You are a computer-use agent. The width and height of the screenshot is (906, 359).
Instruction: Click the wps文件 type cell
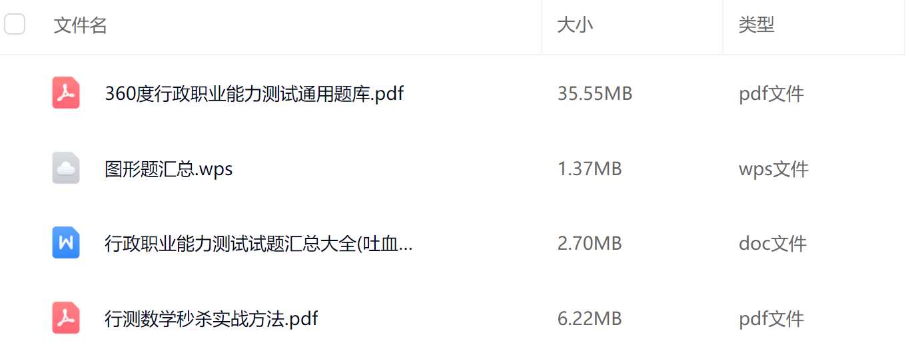click(x=773, y=169)
